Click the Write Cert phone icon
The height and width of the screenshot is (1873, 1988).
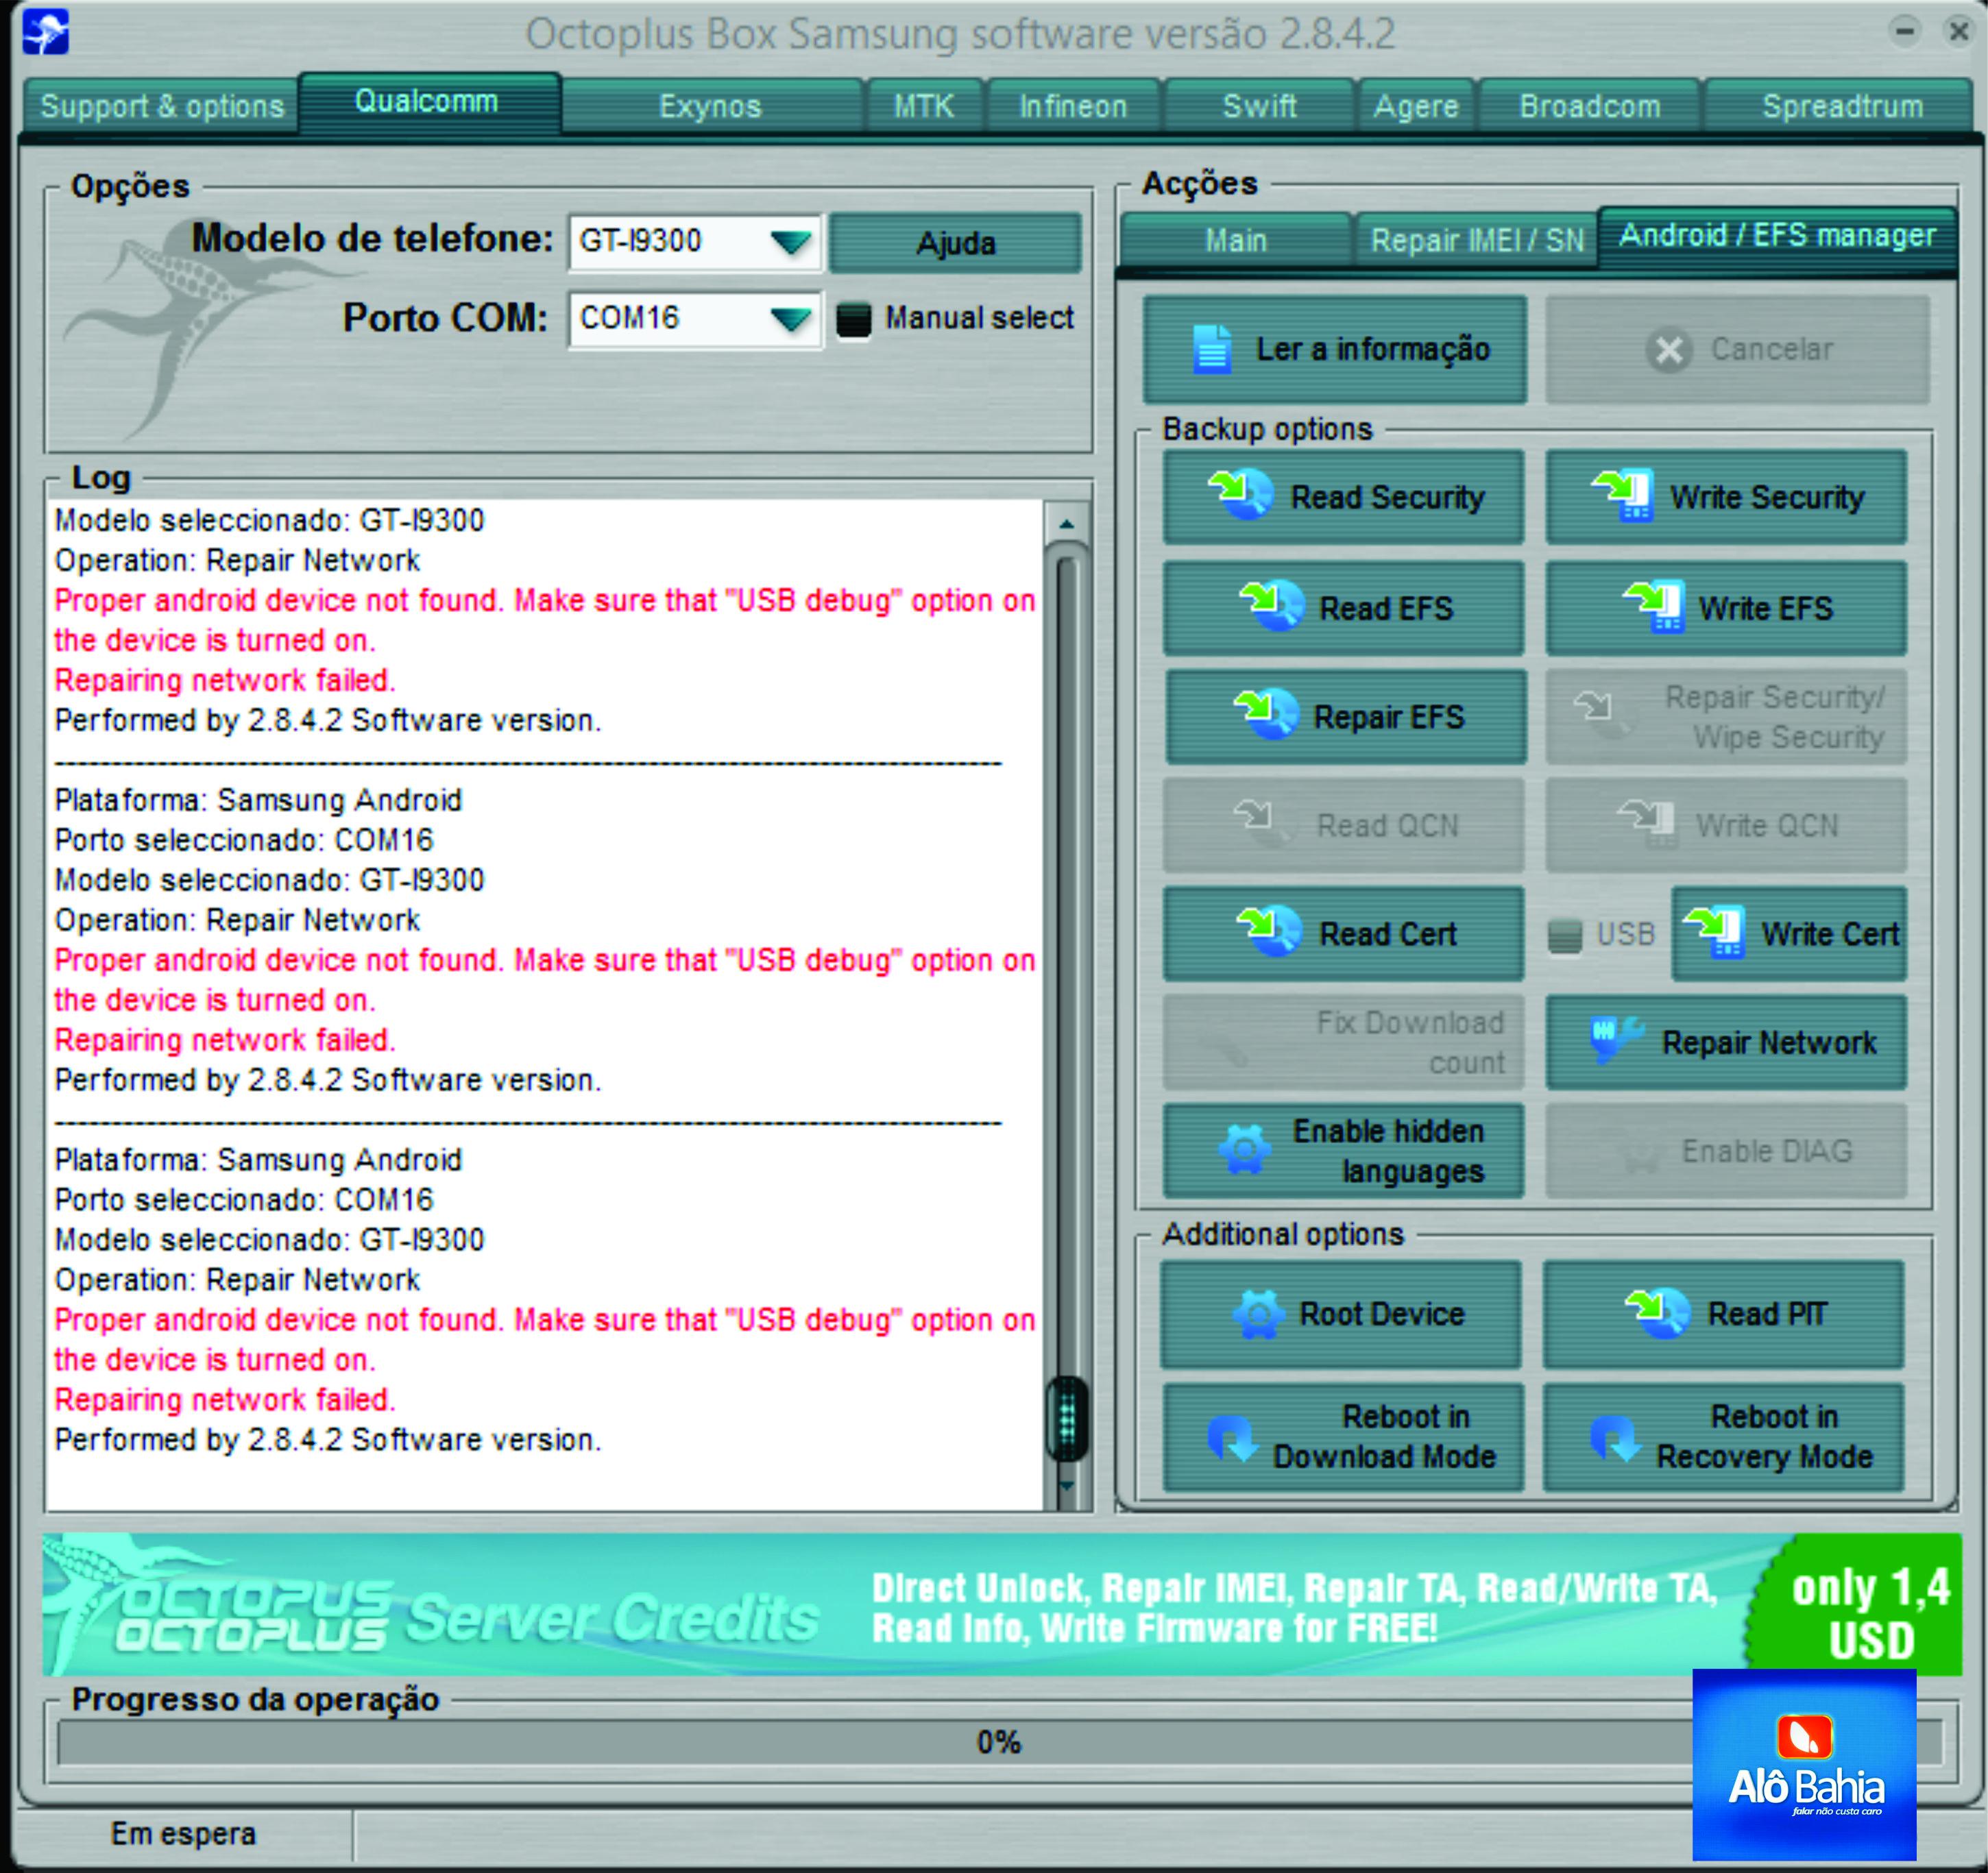(1714, 931)
